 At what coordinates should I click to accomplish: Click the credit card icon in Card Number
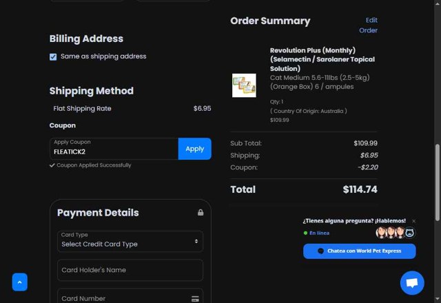pos(195,299)
